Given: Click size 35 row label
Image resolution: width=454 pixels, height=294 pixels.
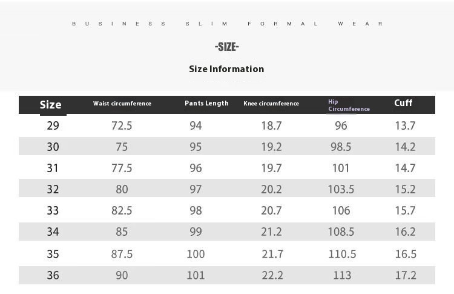Looking at the screenshot, I should coord(53,254).
